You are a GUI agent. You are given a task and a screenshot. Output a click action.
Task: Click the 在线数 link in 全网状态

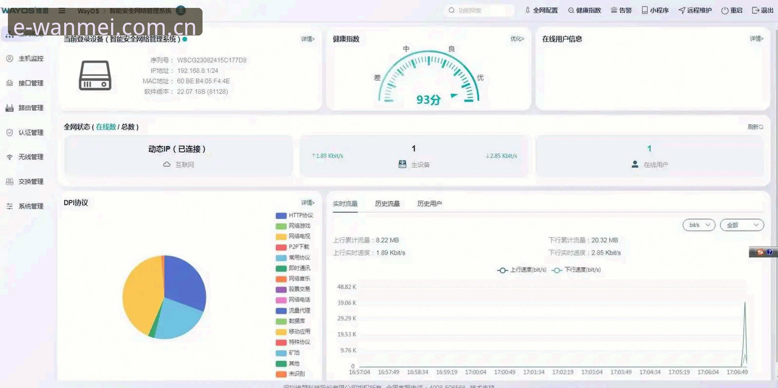click(106, 127)
